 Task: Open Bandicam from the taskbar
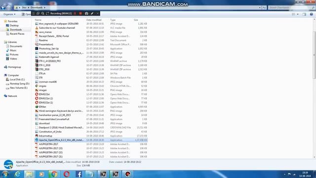pyautogui.click(x=127, y=174)
